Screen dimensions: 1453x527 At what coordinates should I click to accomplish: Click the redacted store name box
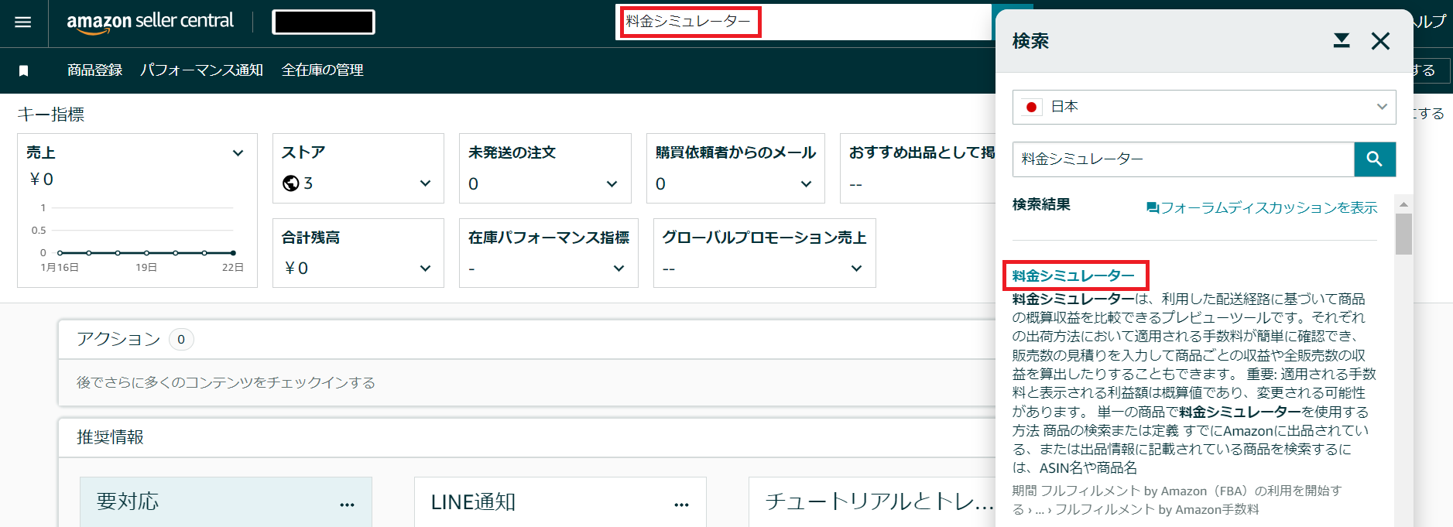coord(324,22)
